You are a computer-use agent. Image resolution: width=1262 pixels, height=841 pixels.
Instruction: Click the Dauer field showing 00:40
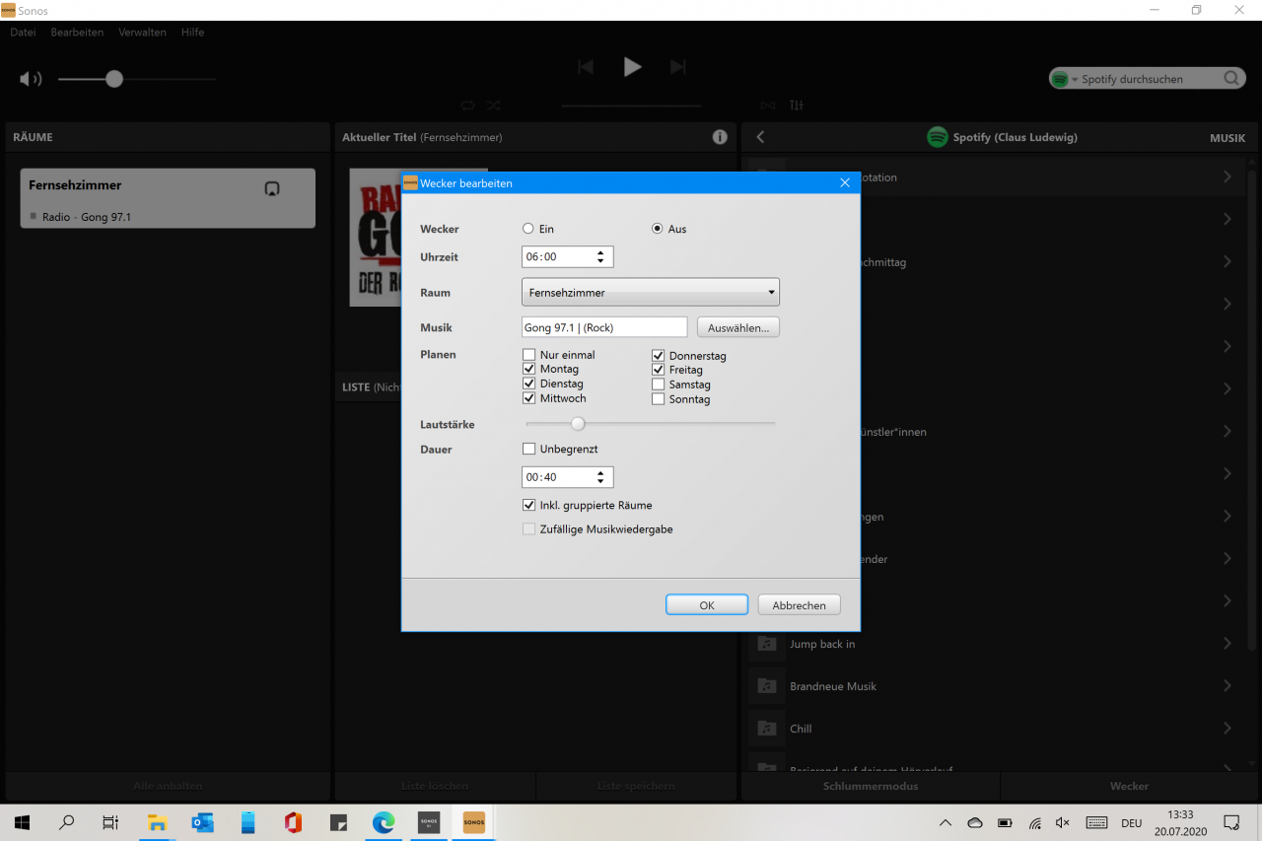point(567,477)
